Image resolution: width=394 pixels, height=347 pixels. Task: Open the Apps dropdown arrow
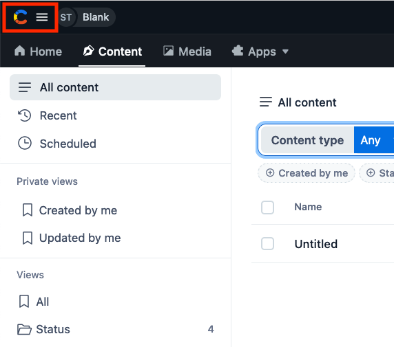tap(285, 52)
